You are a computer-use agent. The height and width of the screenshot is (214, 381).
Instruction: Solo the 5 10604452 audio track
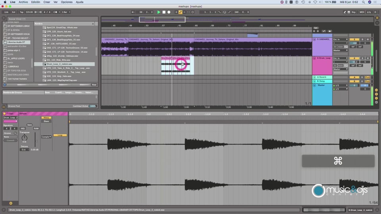click(x=362, y=39)
